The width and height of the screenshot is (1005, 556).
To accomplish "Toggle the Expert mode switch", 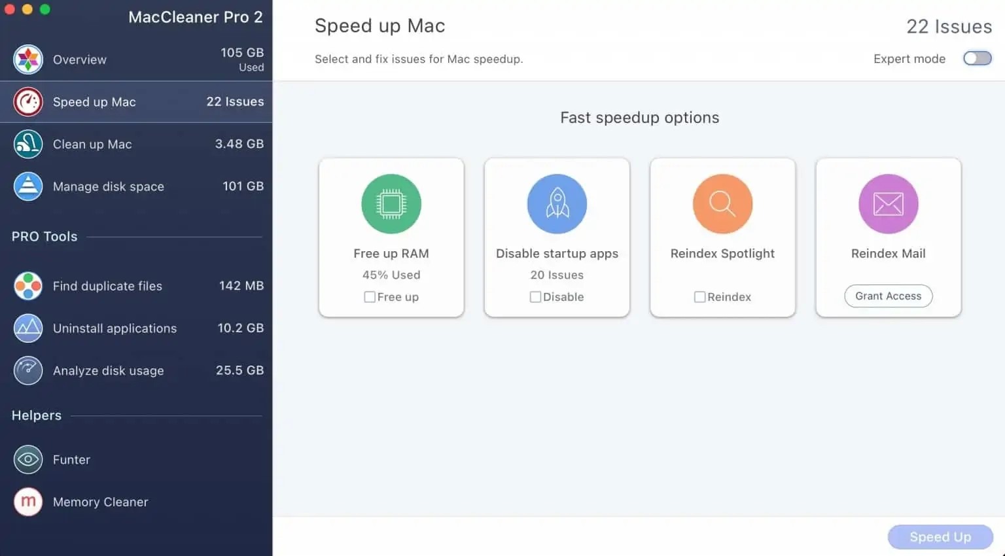I will pyautogui.click(x=978, y=58).
